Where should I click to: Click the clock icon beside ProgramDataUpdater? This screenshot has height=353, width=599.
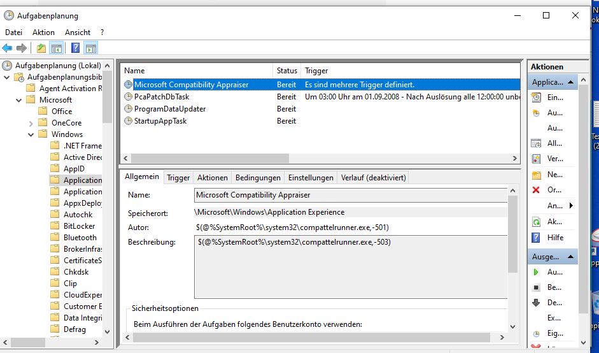129,109
